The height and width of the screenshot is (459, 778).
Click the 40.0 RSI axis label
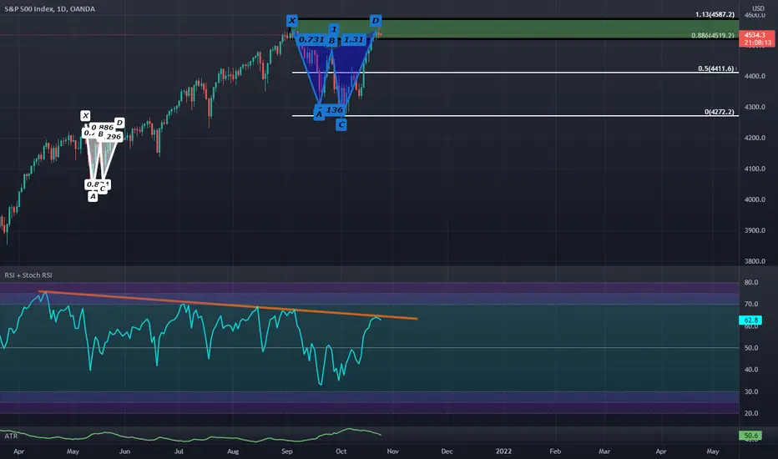click(x=751, y=370)
